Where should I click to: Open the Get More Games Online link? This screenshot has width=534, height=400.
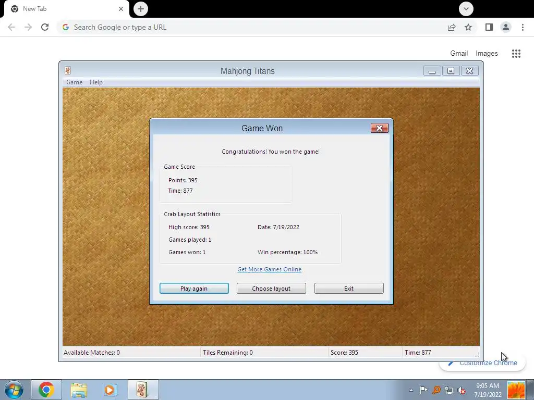coord(270,269)
